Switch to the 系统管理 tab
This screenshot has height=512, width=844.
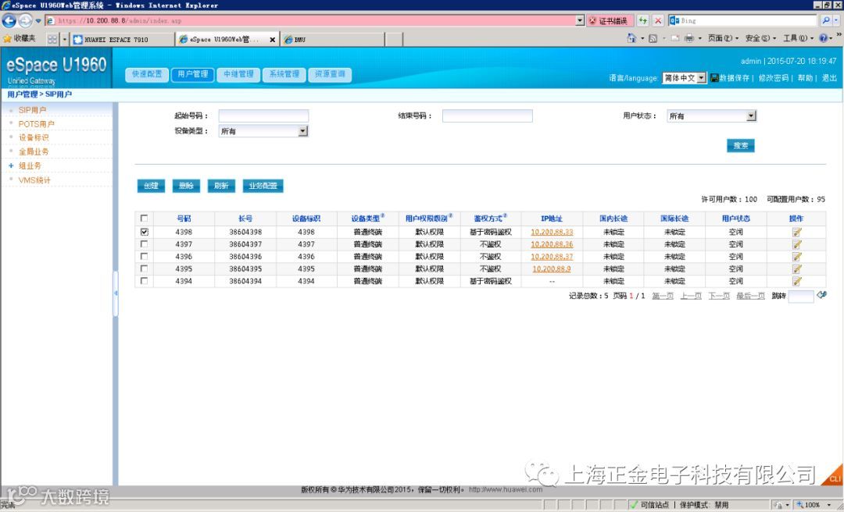pyautogui.click(x=284, y=75)
